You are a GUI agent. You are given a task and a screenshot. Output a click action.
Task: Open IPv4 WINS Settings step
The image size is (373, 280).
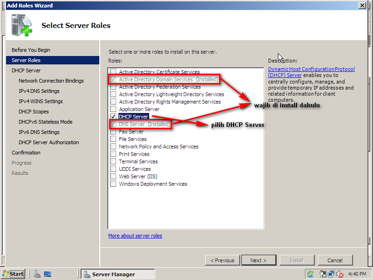(41, 101)
